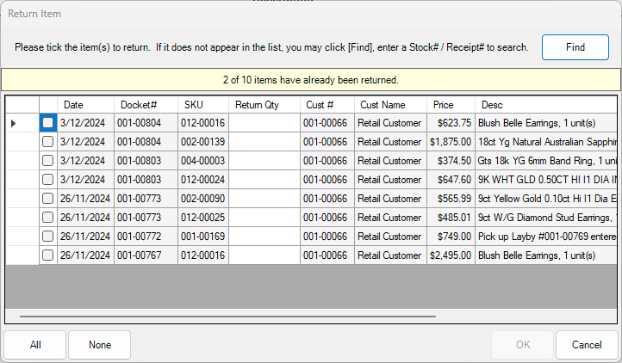The height and width of the screenshot is (363, 622).
Task: Click the horizontal scrollbar of the grid
Action: tap(227, 317)
